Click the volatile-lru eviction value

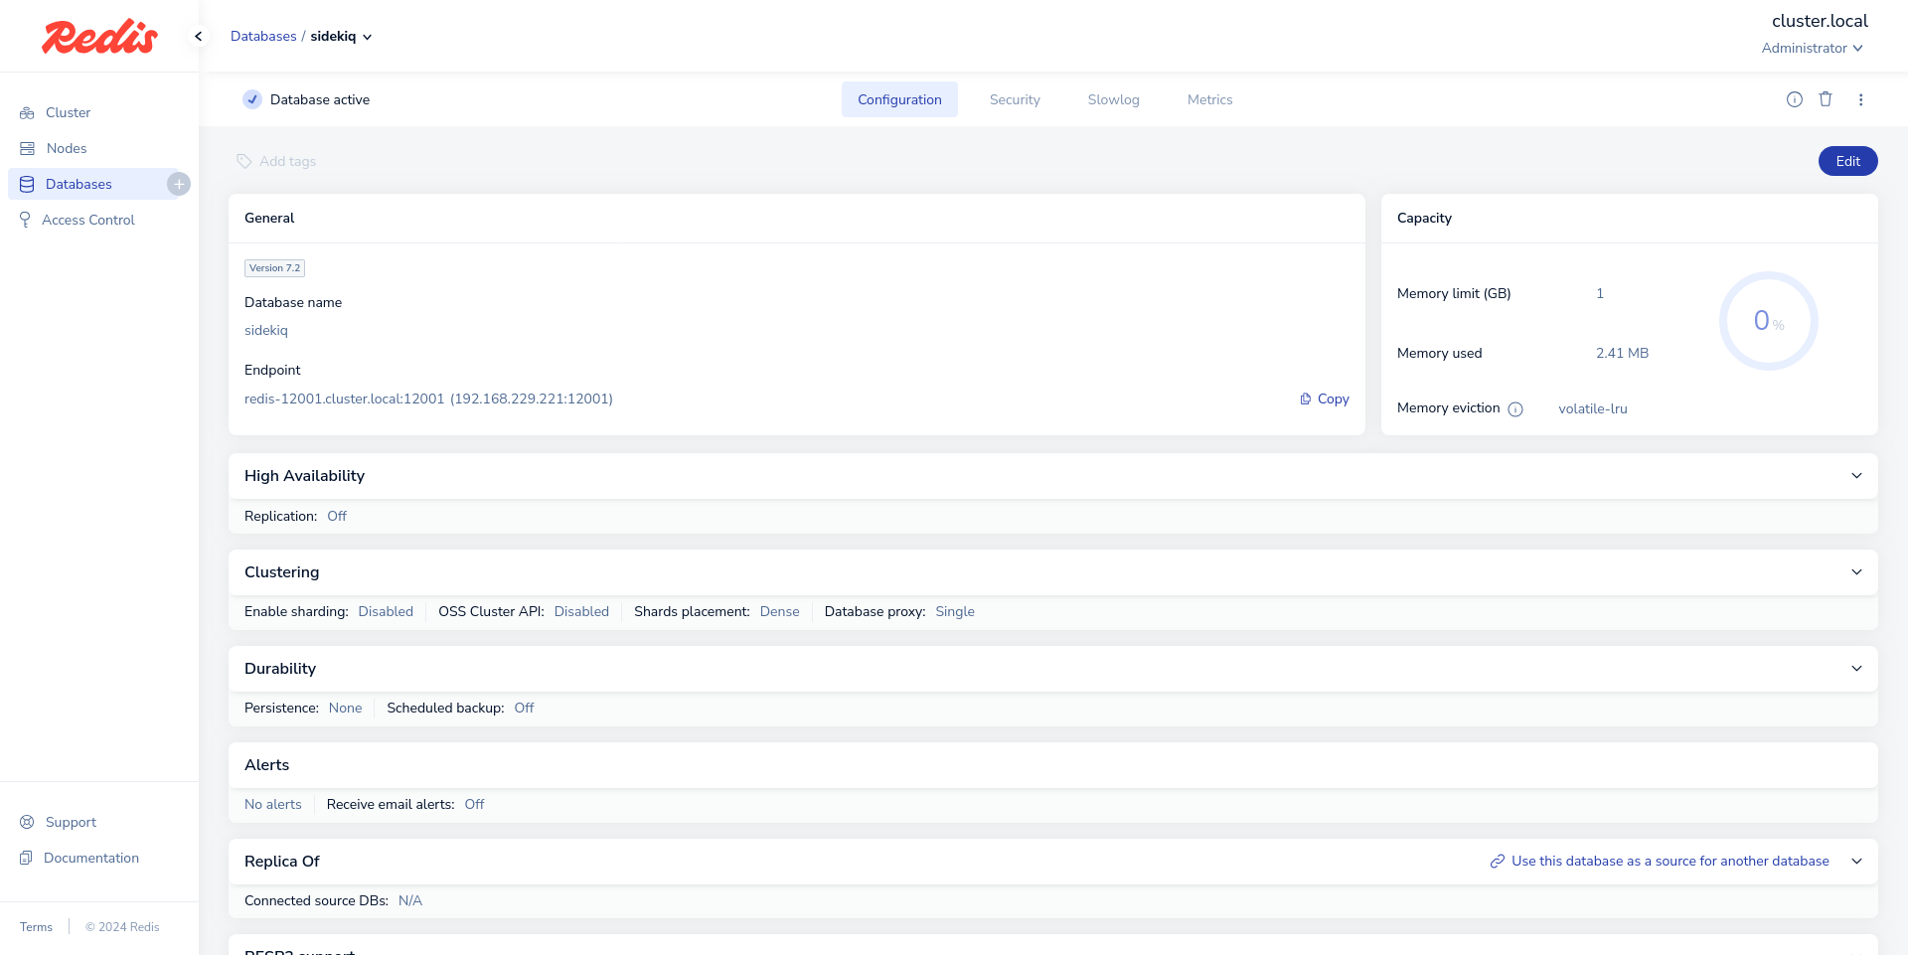(1592, 409)
